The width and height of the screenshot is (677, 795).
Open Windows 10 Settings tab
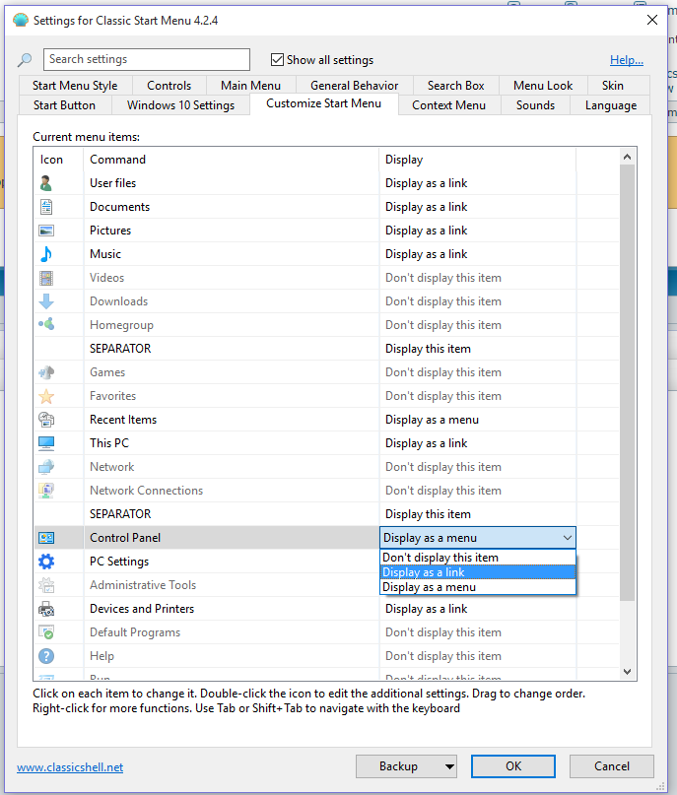click(180, 105)
